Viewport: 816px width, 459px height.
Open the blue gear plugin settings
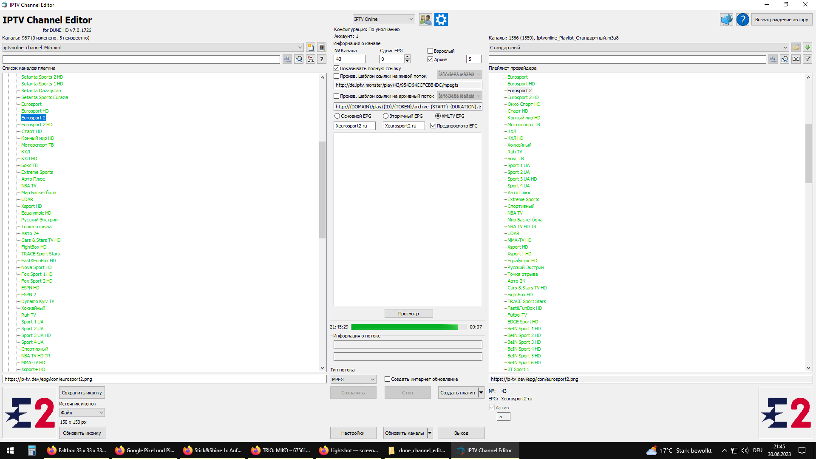pyautogui.click(x=441, y=19)
